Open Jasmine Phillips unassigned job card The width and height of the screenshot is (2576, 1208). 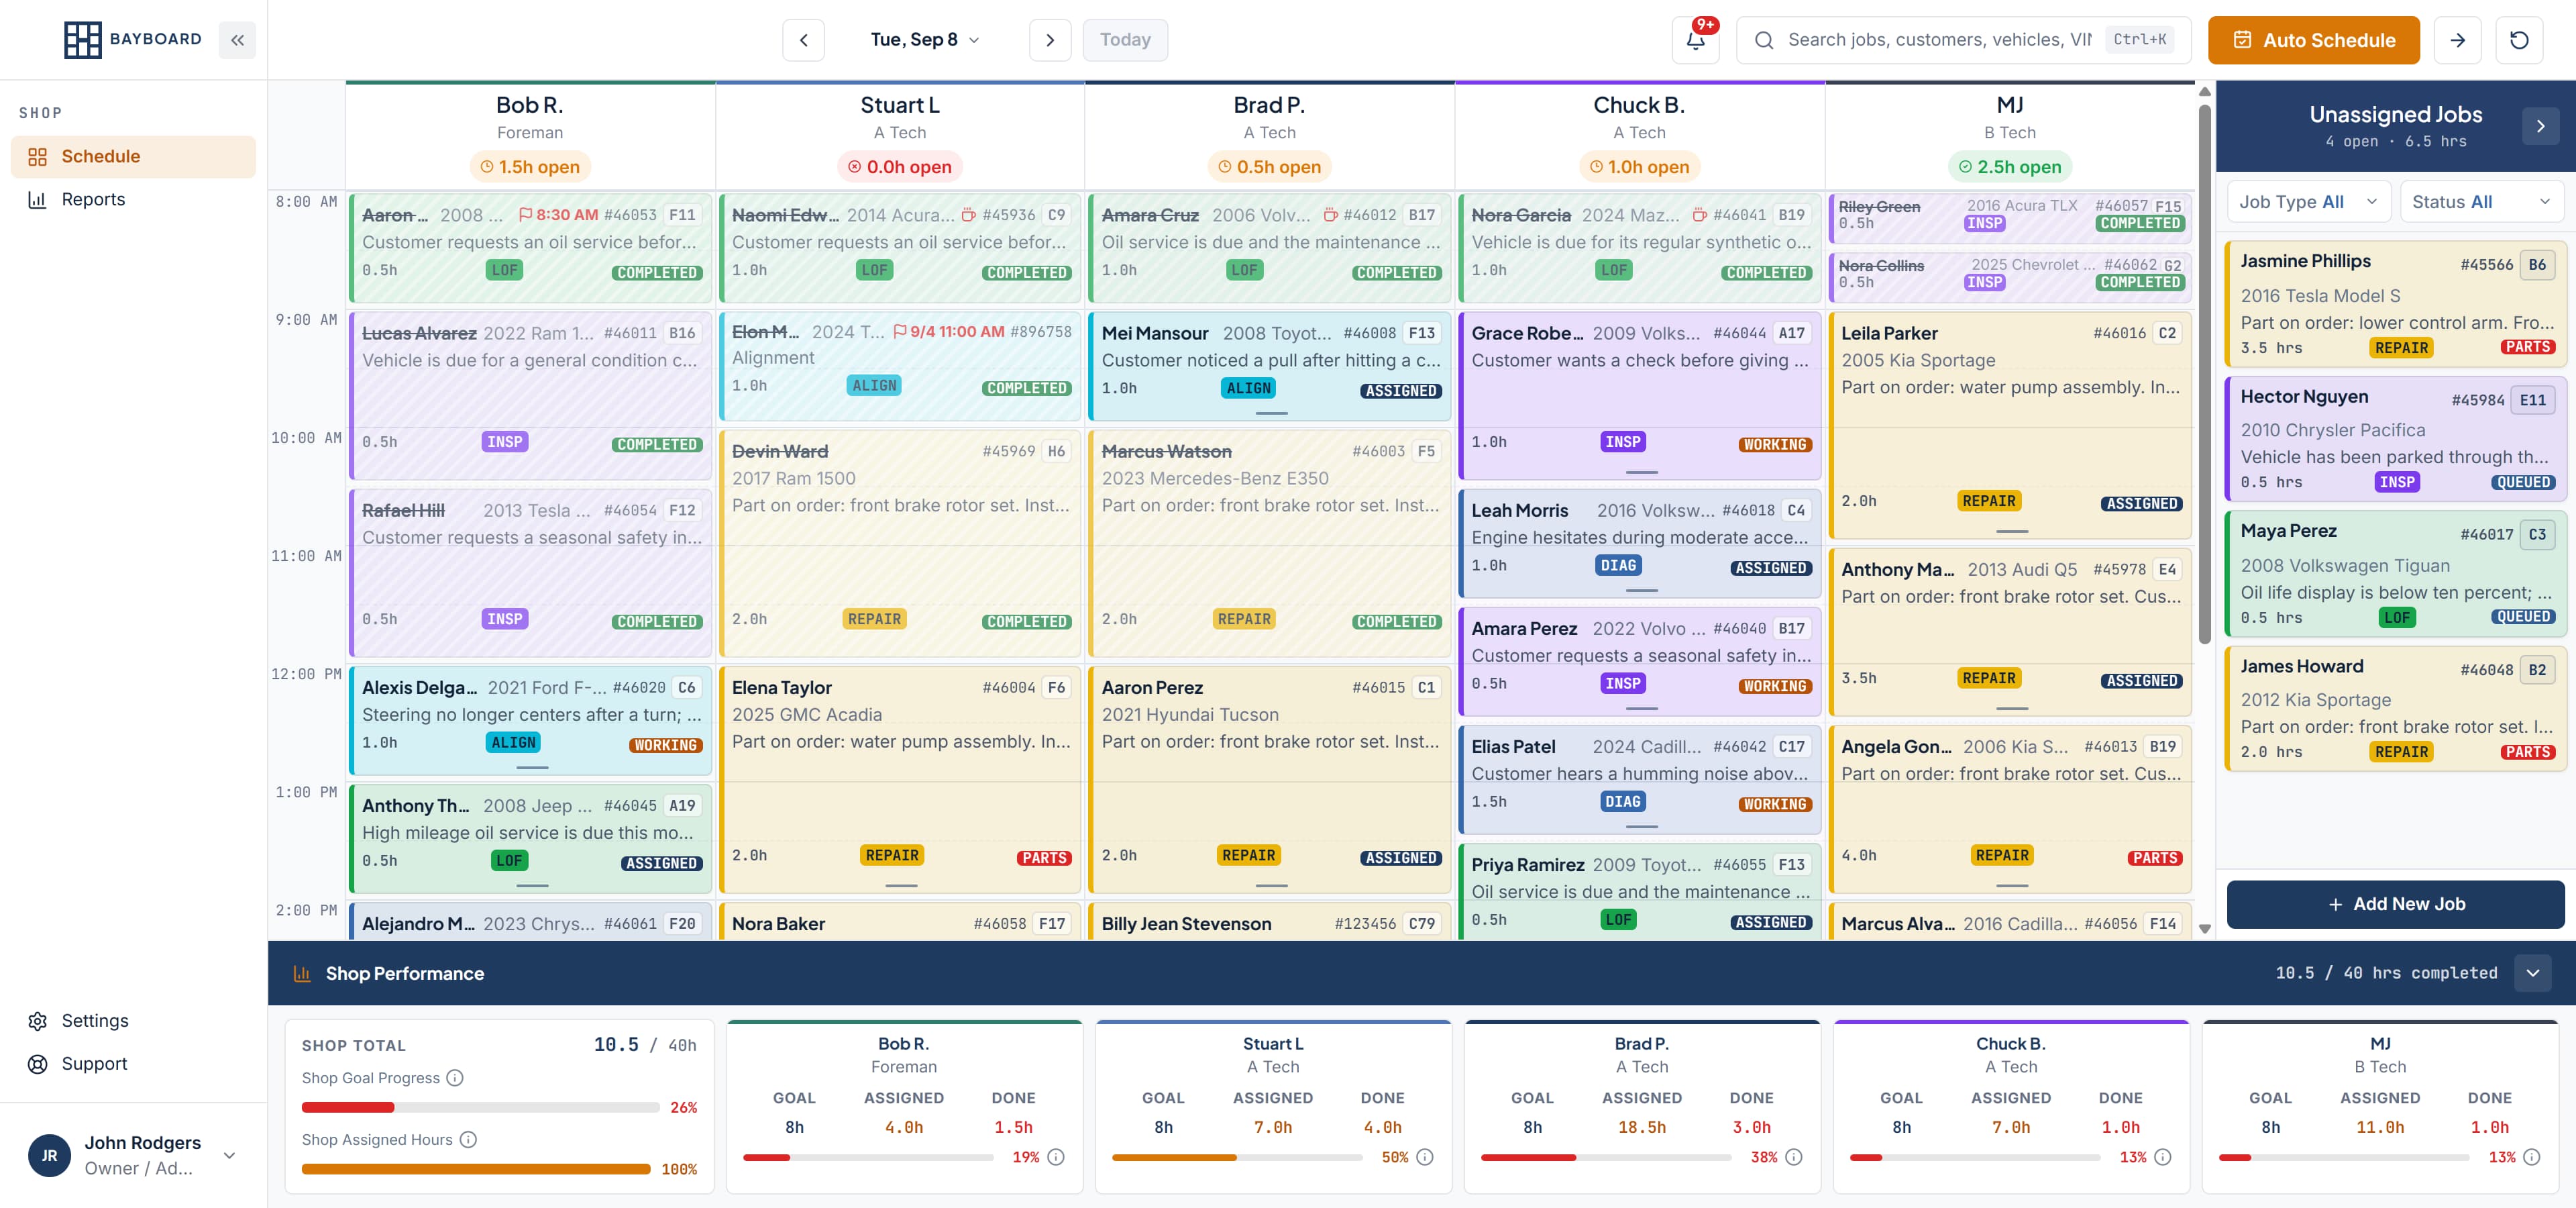tap(2395, 303)
